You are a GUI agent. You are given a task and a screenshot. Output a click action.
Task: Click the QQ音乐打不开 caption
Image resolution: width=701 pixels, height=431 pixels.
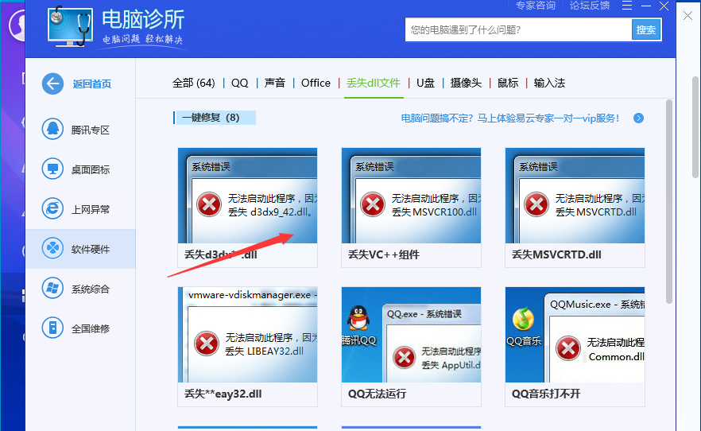click(546, 394)
